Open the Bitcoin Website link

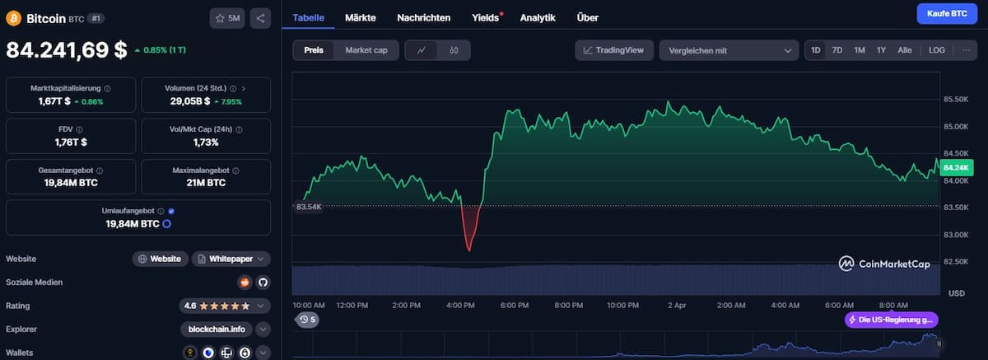click(161, 259)
